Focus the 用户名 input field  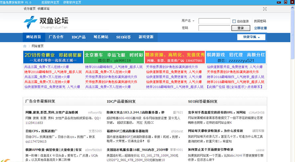[x=214, y=21]
